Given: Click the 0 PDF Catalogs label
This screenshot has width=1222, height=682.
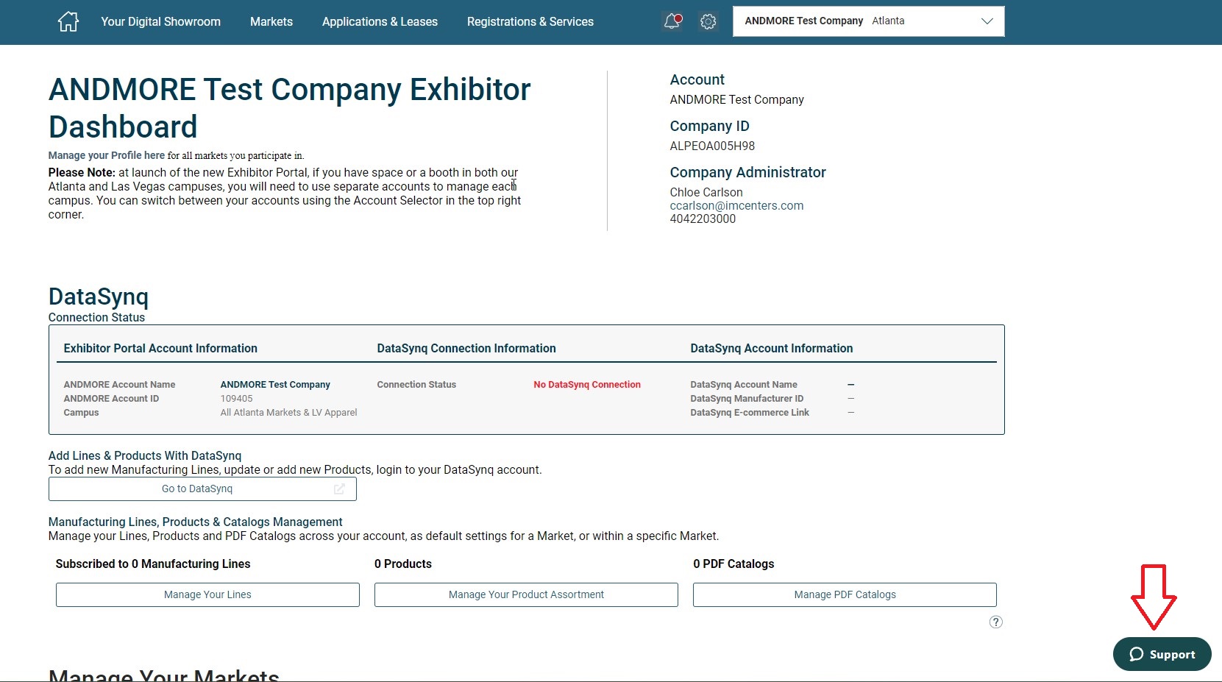Looking at the screenshot, I should (733, 564).
